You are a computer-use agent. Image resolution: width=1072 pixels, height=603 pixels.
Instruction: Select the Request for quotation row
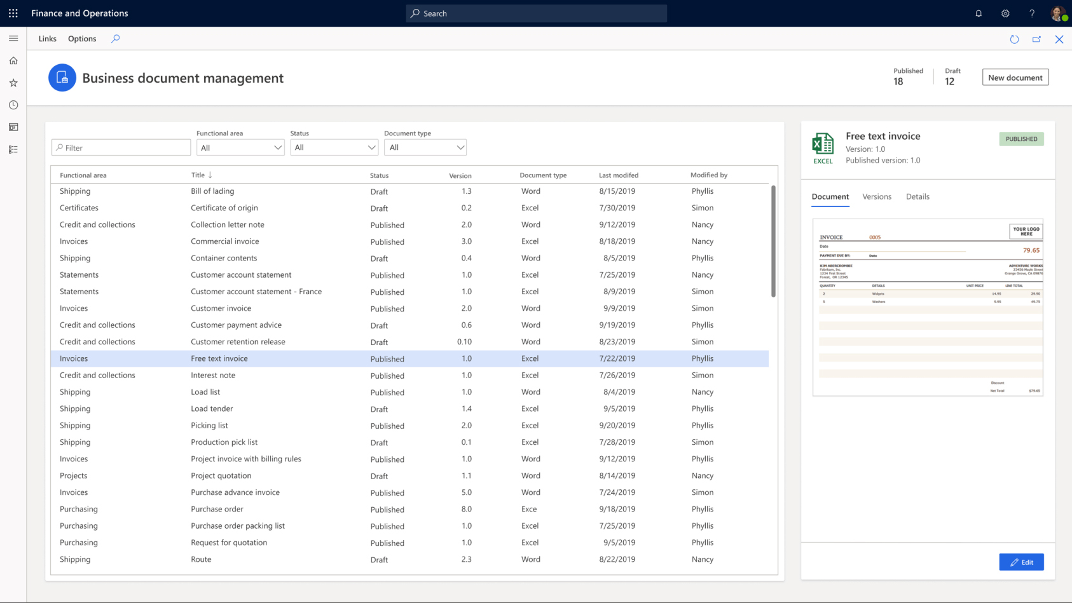click(x=409, y=543)
